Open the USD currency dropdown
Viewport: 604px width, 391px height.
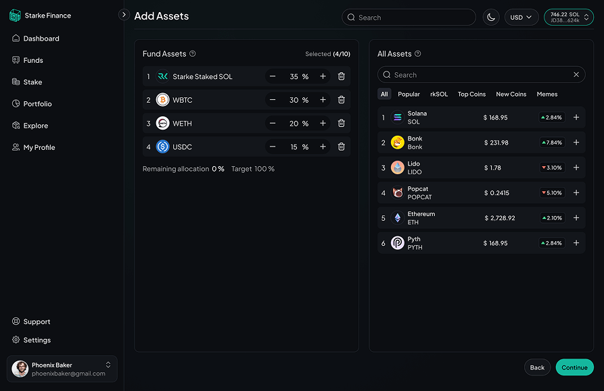click(521, 18)
